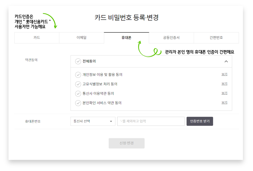The image size is (253, 171).
Task: View 본인확인 서비스 약관 보기 link
Action: pyautogui.click(x=224, y=103)
